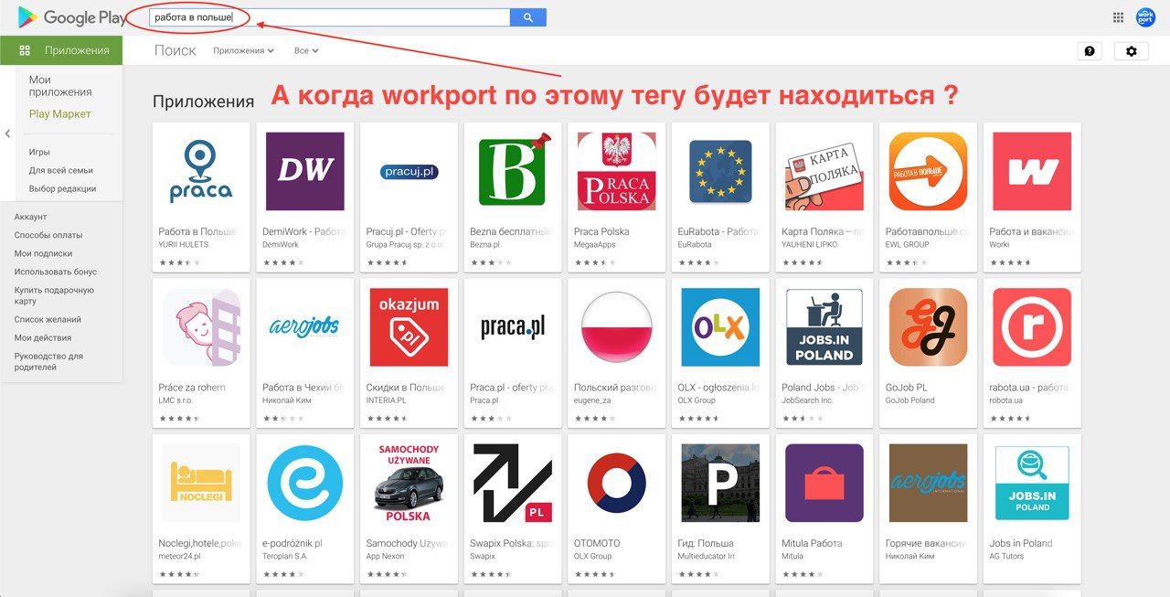Viewport: 1170px width, 597px height.
Task: Click the developer name JobSearch Inc.
Action: pyautogui.click(x=807, y=400)
